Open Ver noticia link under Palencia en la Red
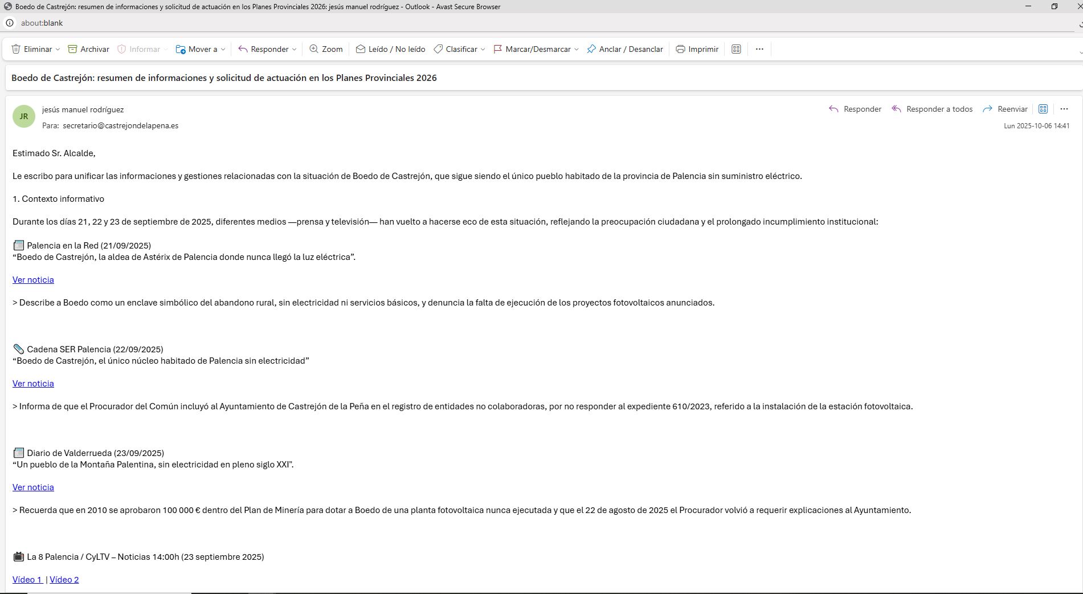 (x=33, y=280)
